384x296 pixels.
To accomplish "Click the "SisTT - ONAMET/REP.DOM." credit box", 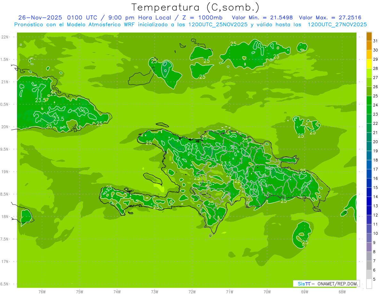I will tap(326, 284).
